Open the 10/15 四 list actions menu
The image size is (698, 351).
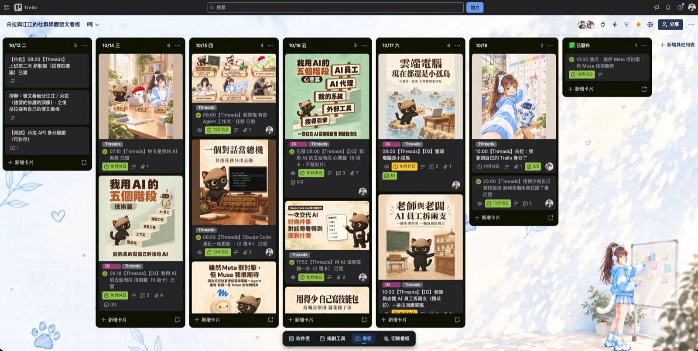271,45
